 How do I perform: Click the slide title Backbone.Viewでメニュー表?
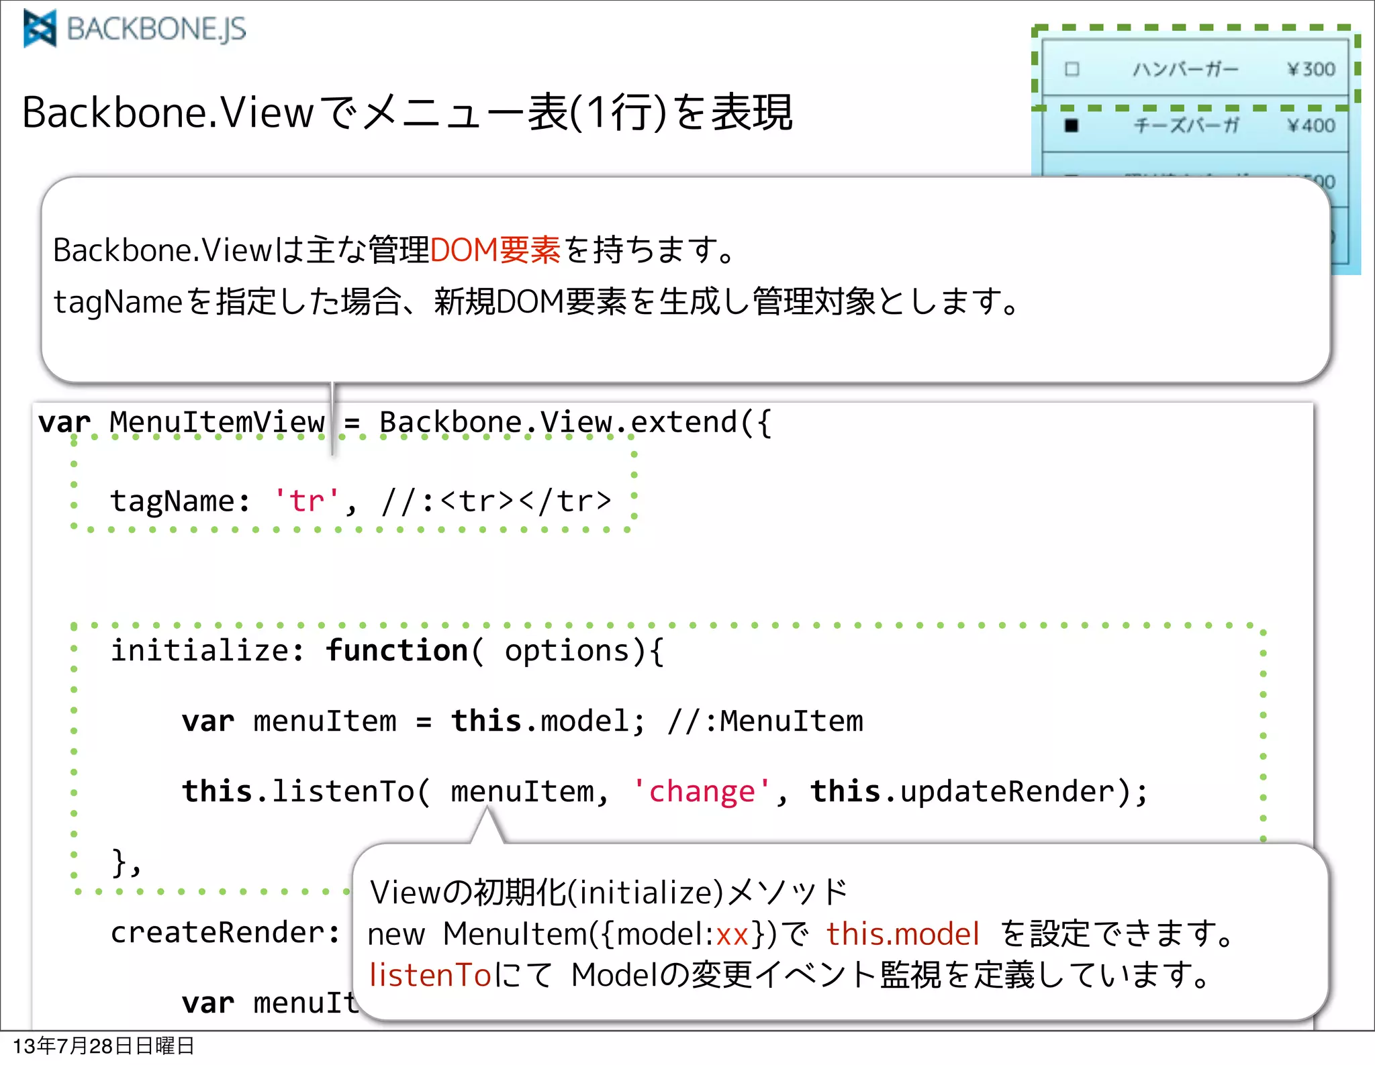pyautogui.click(x=407, y=112)
